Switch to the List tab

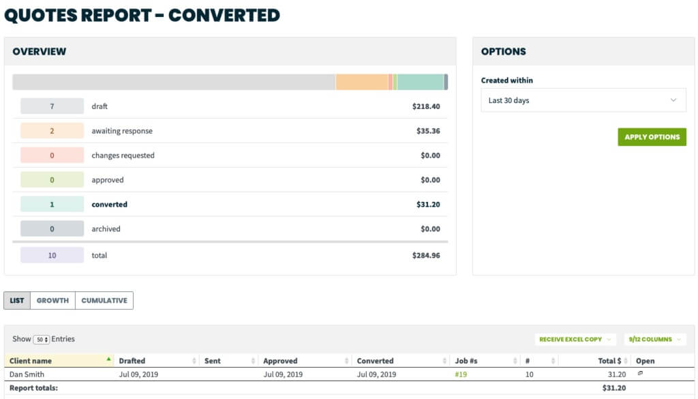point(17,301)
